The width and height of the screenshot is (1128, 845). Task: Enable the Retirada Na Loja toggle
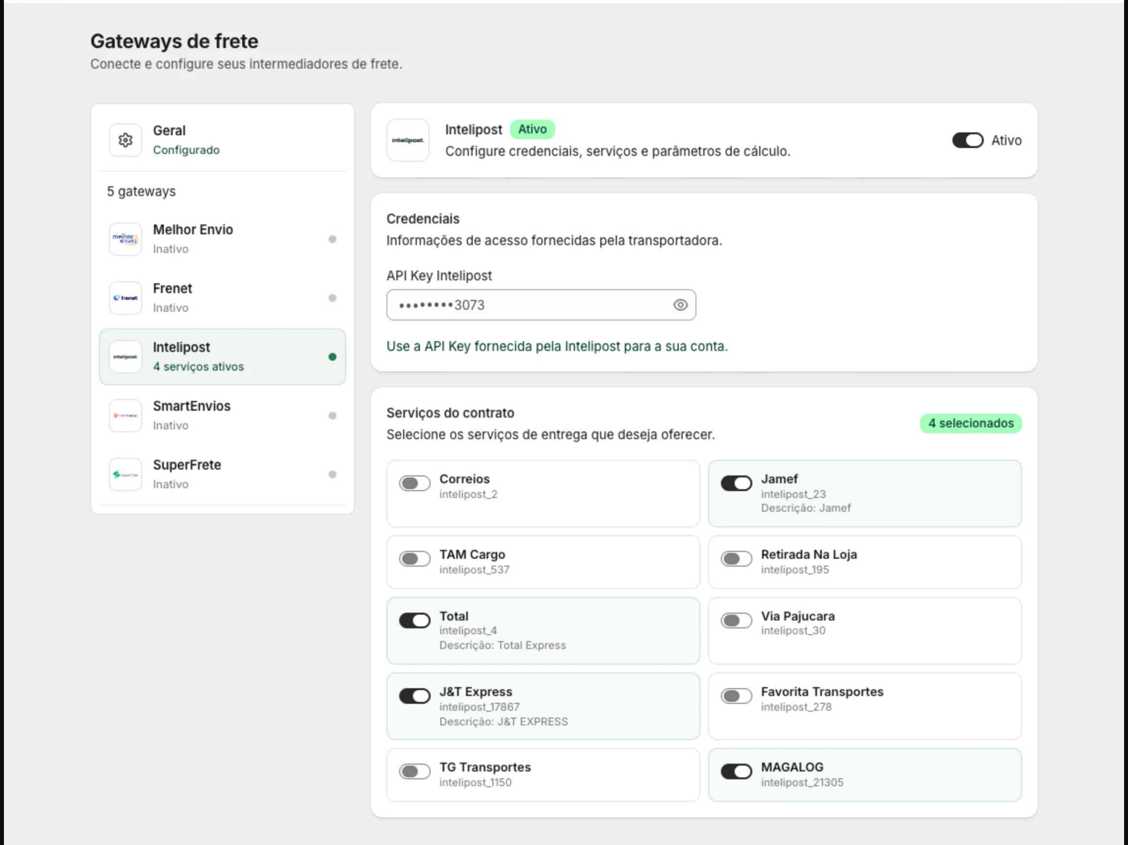[736, 559]
